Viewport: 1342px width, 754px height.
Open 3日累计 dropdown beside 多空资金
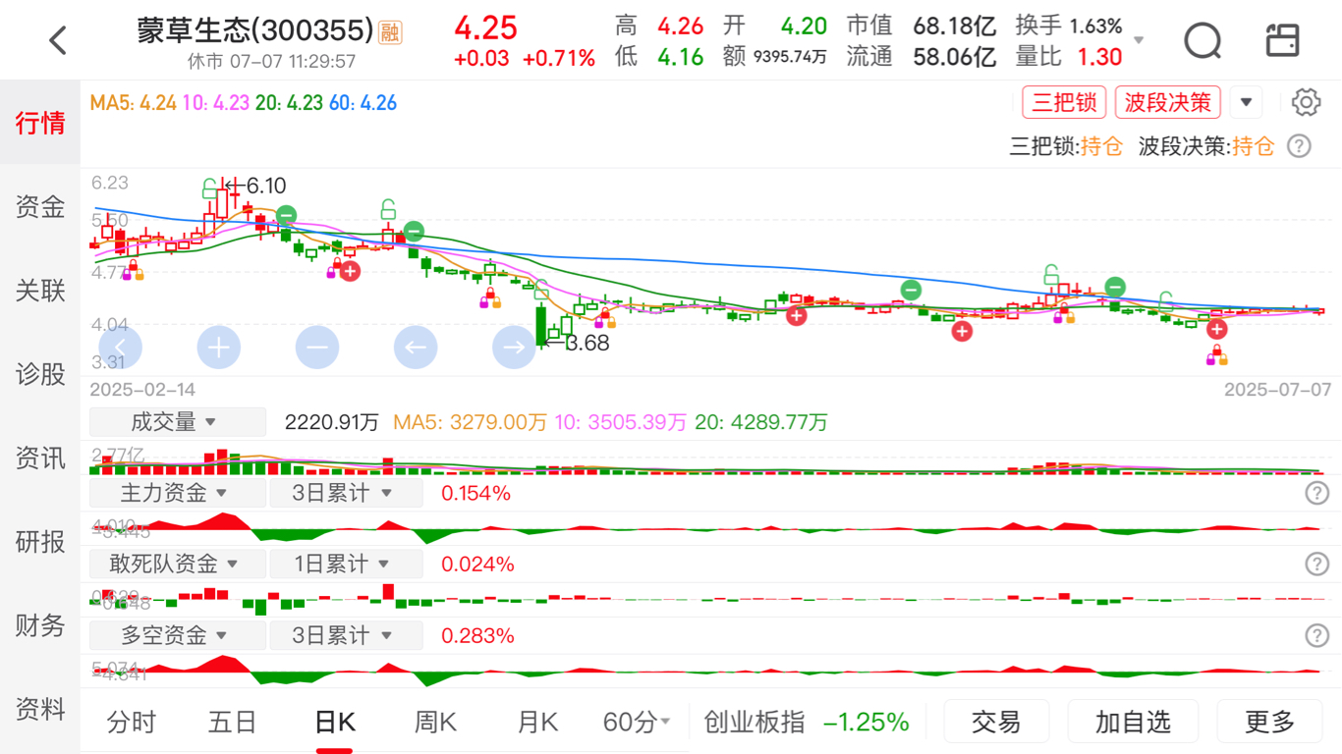click(346, 635)
